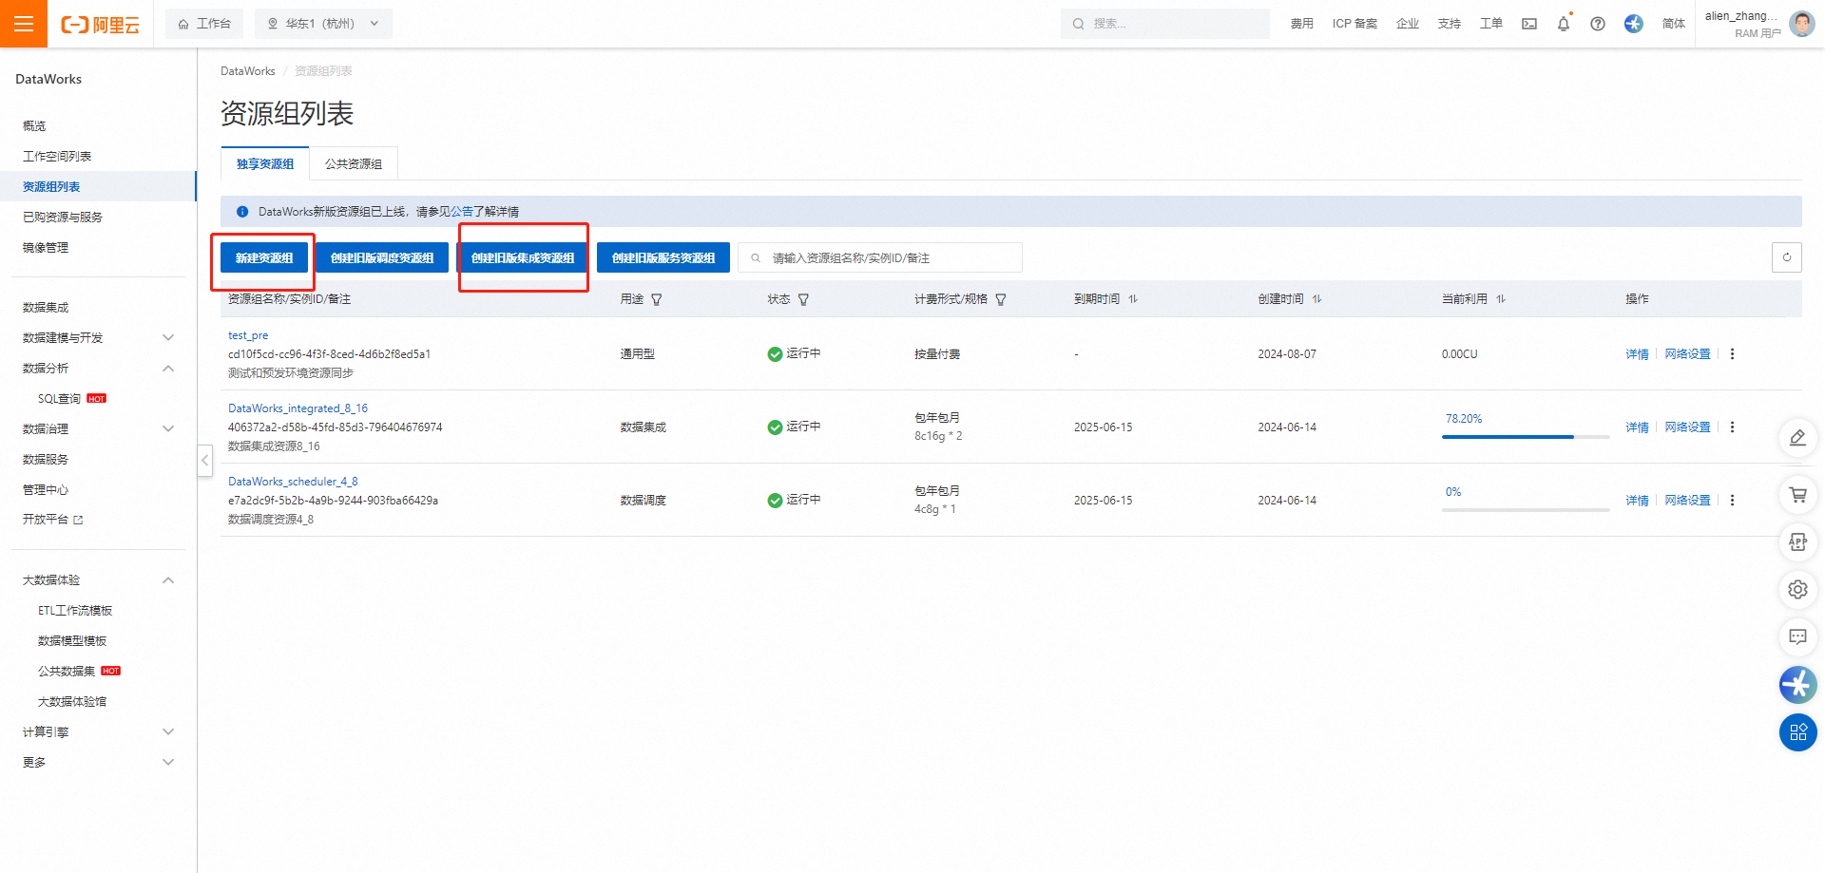This screenshot has height=873, width=1825.
Task: Open 网络设置 for DataWorks_integrated_8_16 row
Action: [x=1687, y=427]
